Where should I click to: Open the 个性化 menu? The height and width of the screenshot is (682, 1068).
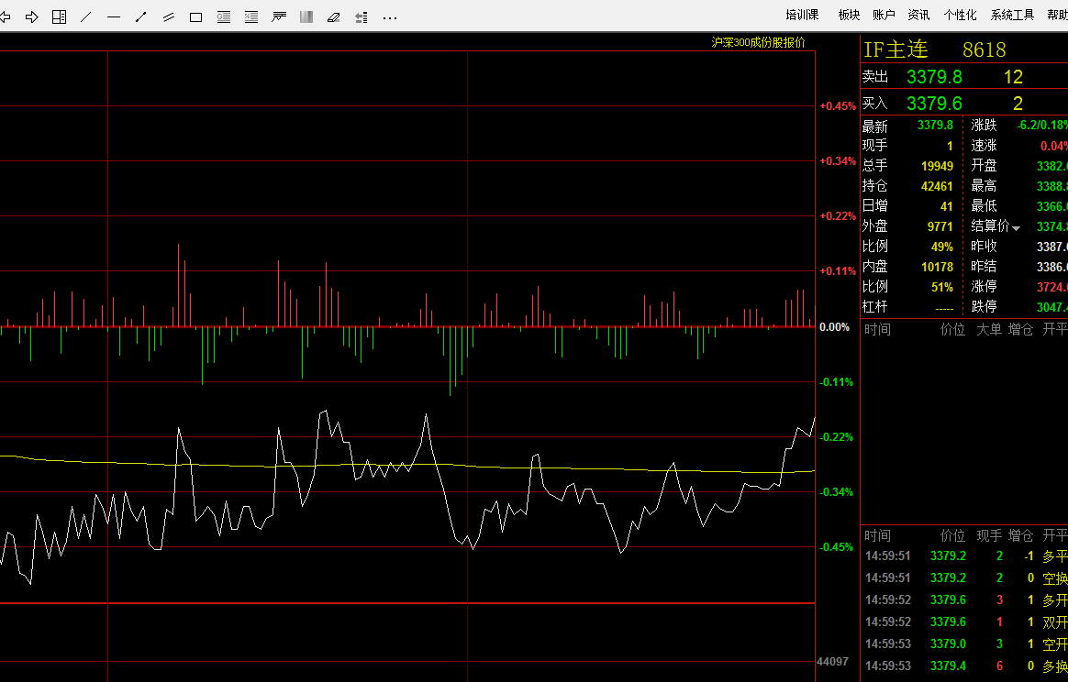point(960,16)
